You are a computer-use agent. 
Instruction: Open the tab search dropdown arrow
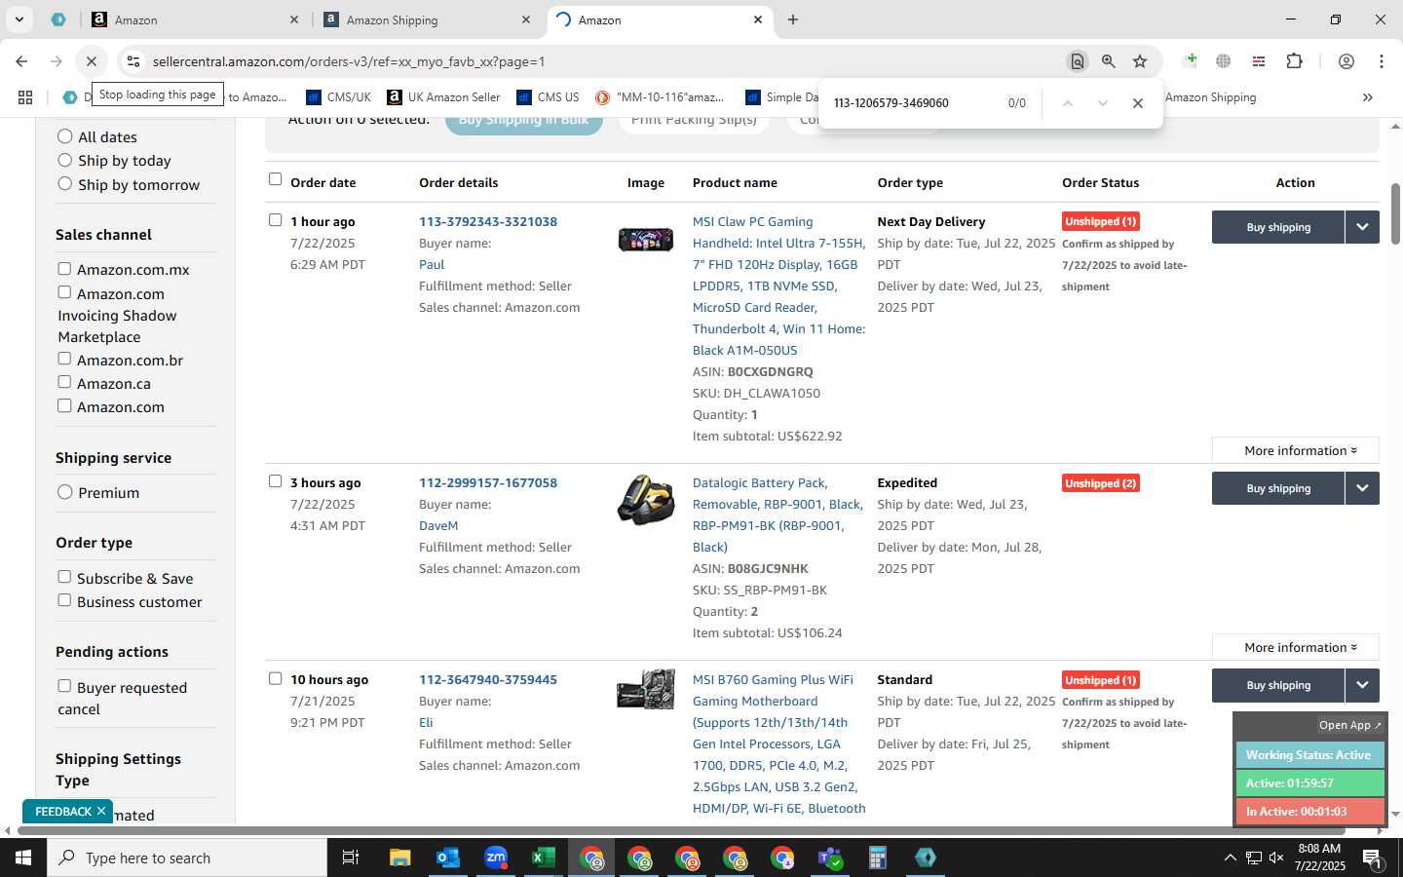pos(19,19)
